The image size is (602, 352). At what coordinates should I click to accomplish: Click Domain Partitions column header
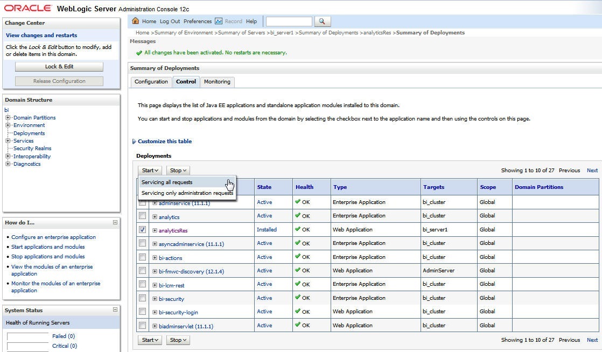point(539,187)
